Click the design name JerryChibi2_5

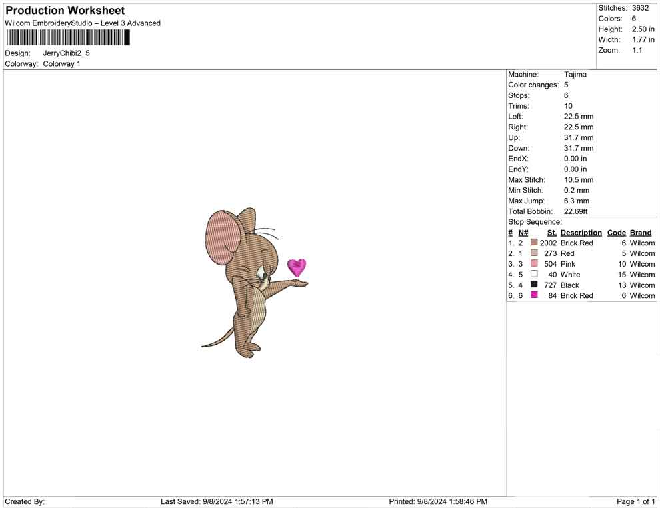pos(66,53)
